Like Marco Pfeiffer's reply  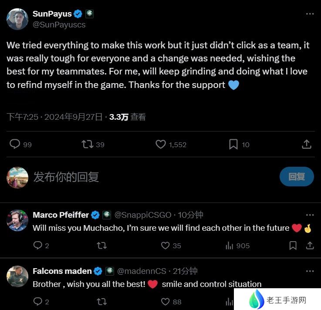[x=165, y=245]
